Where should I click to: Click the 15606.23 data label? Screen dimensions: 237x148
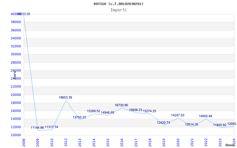click(136, 110)
